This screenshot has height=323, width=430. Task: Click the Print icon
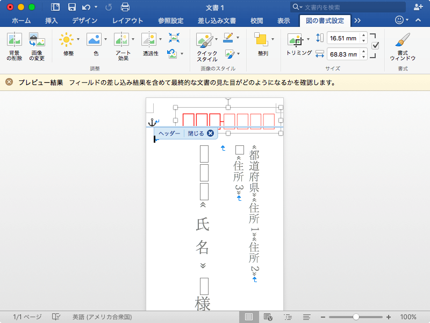pos(125,7)
